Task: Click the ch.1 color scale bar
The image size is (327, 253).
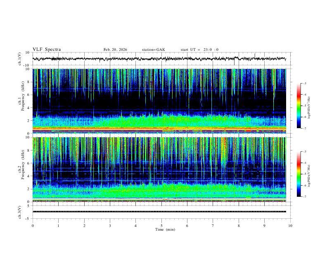Action: pyautogui.click(x=299, y=106)
